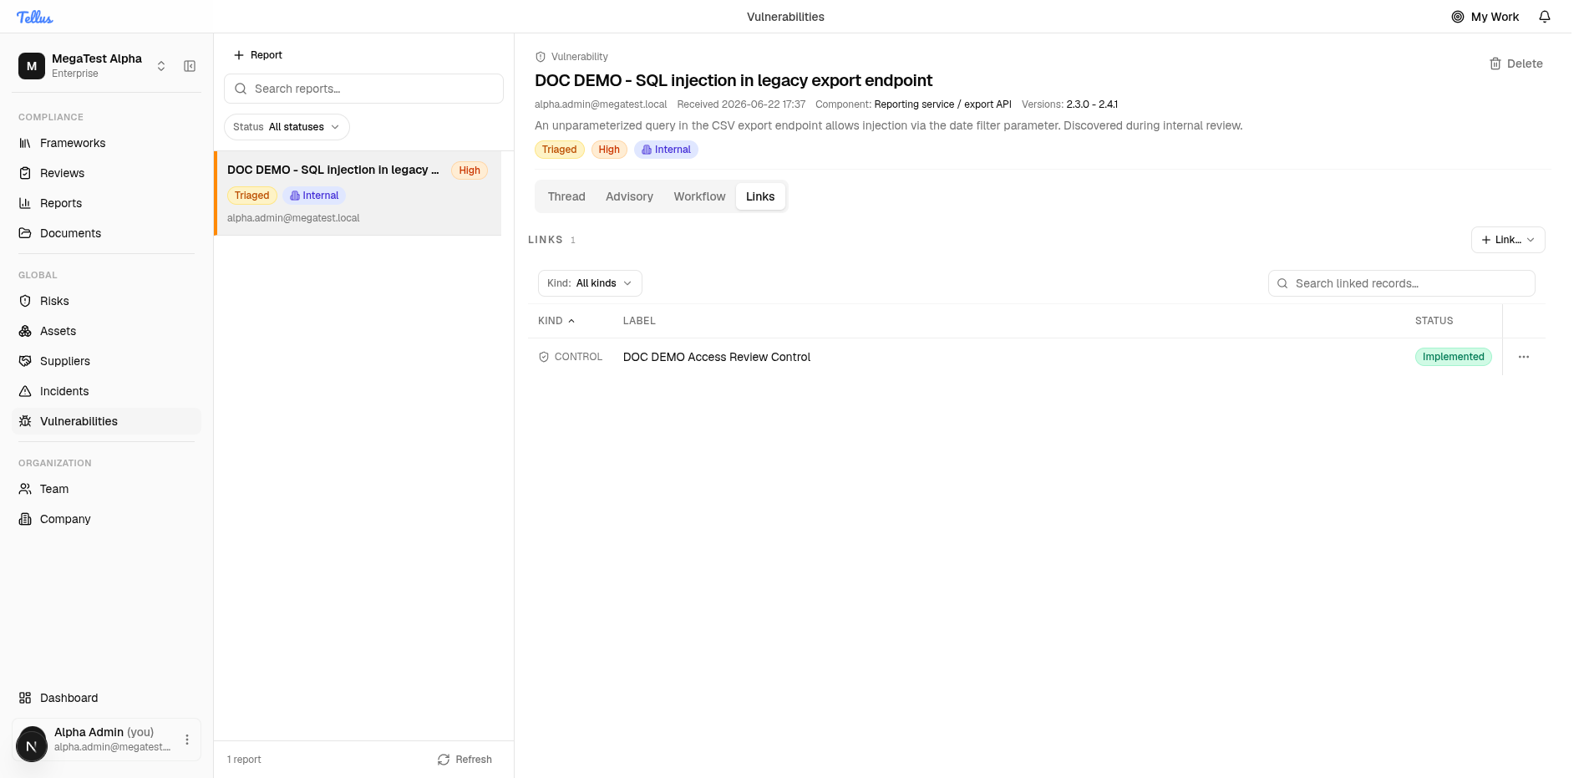Go to Reports in the sidebar
The image size is (1584, 778).
[106, 203]
